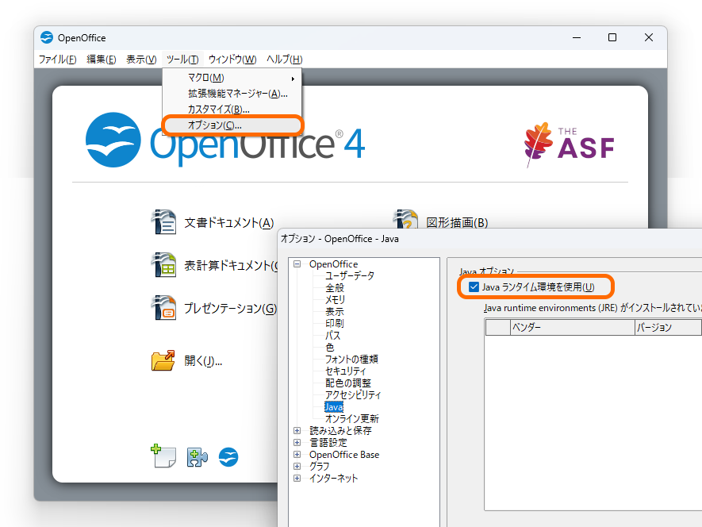Select ユーザーデータ in options tree
The image size is (702, 527).
coord(350,275)
